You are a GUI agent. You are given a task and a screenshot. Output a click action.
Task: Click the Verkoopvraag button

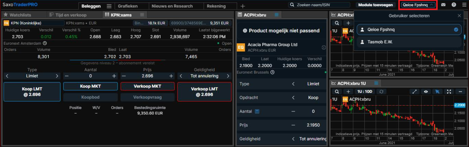tap(147, 97)
